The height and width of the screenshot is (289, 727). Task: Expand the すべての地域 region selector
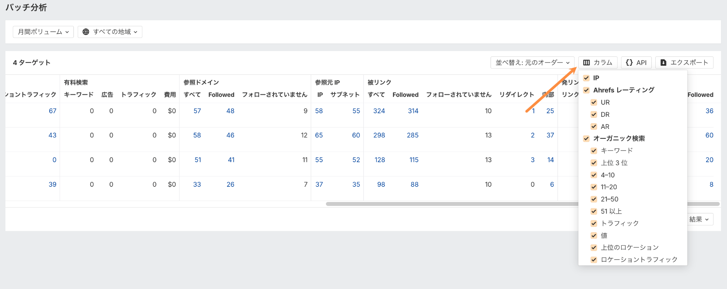coord(110,32)
